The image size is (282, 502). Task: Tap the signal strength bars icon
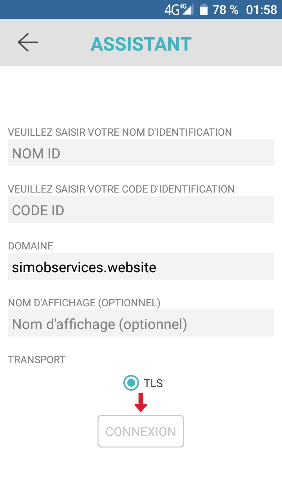coord(188,10)
